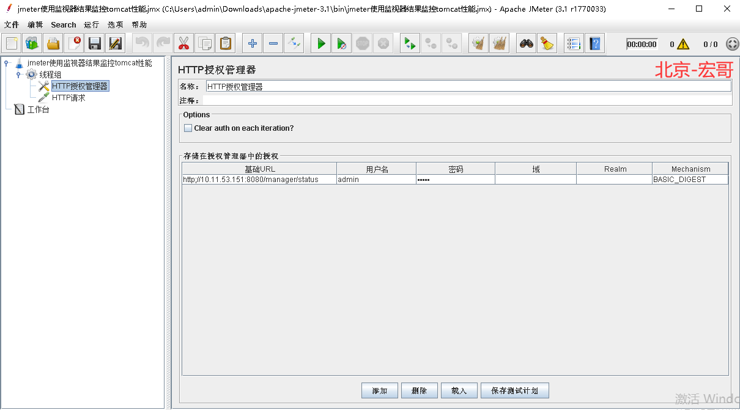The height and width of the screenshot is (410, 740).
Task: Click the BASIC_DIGEST mechanism cell
Action: coord(690,180)
